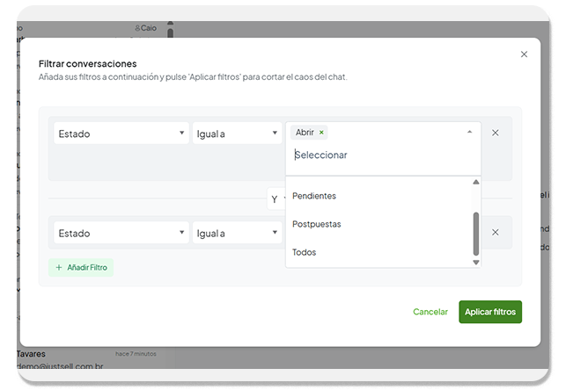Image resolution: width=573 pixels, height=390 pixels.
Task: Collapse the open value selector arrow
Action: [469, 132]
